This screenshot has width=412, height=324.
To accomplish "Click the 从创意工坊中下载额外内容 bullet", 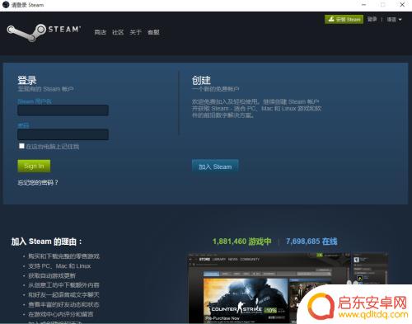I will (63, 285).
